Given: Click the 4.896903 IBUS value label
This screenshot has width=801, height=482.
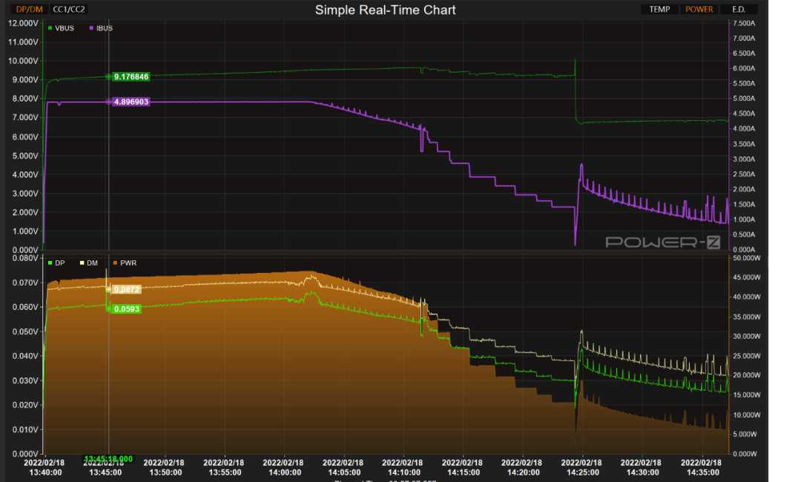Looking at the screenshot, I should [131, 102].
